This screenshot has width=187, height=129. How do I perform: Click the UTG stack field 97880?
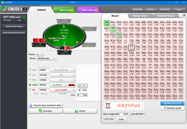pyautogui.click(x=44, y=70)
